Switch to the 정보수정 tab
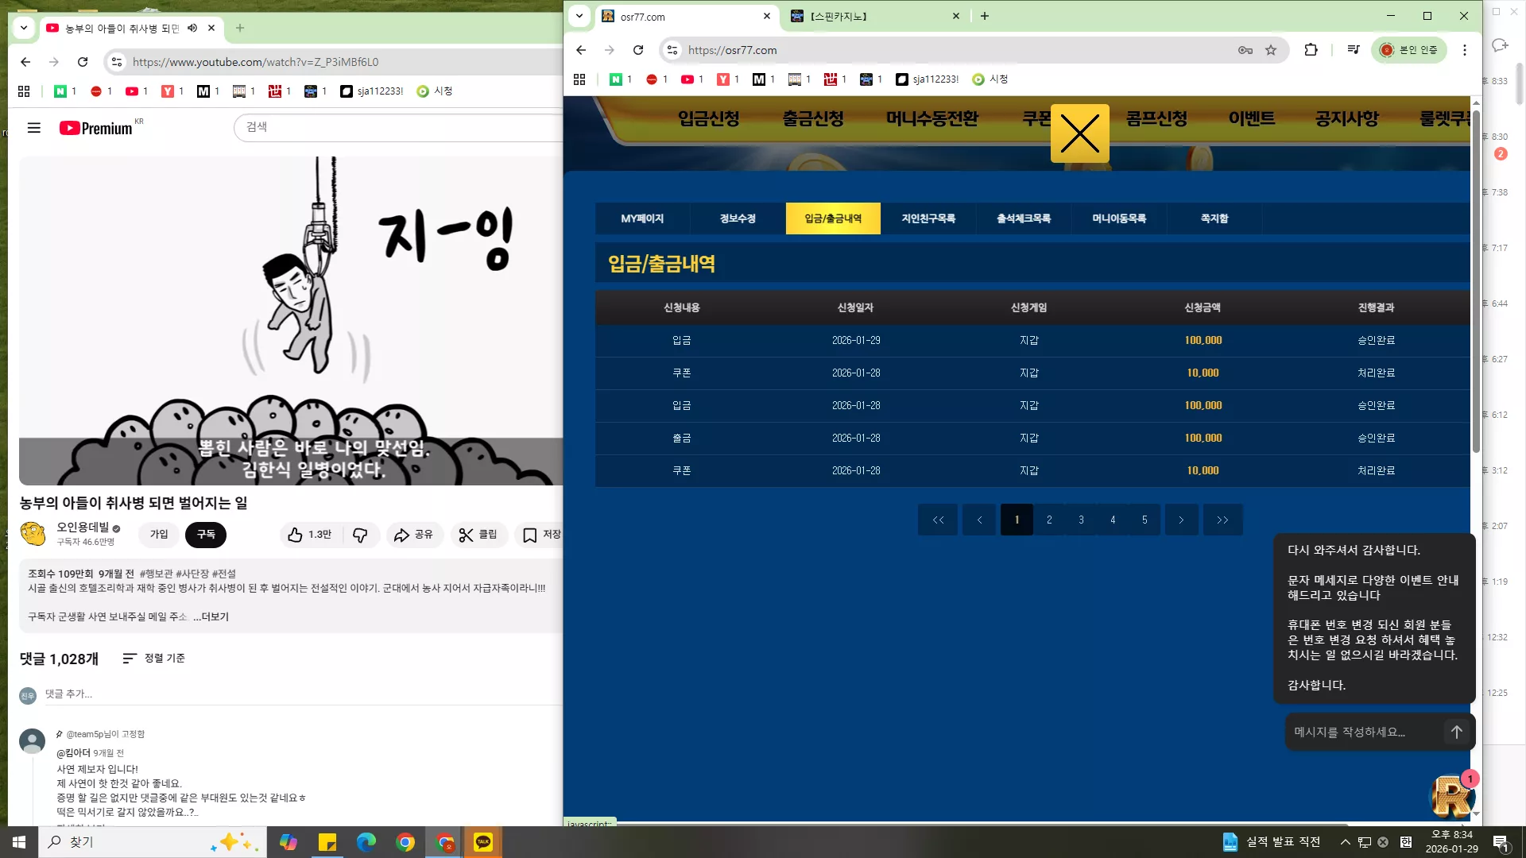This screenshot has height=858, width=1526. (738, 218)
